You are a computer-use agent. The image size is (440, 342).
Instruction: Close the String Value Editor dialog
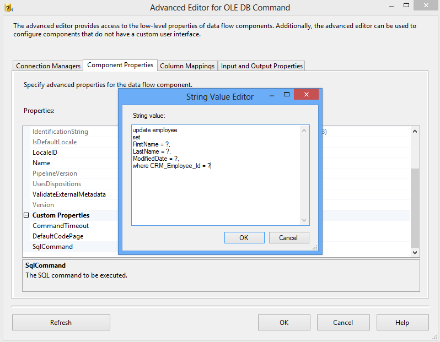(307, 95)
